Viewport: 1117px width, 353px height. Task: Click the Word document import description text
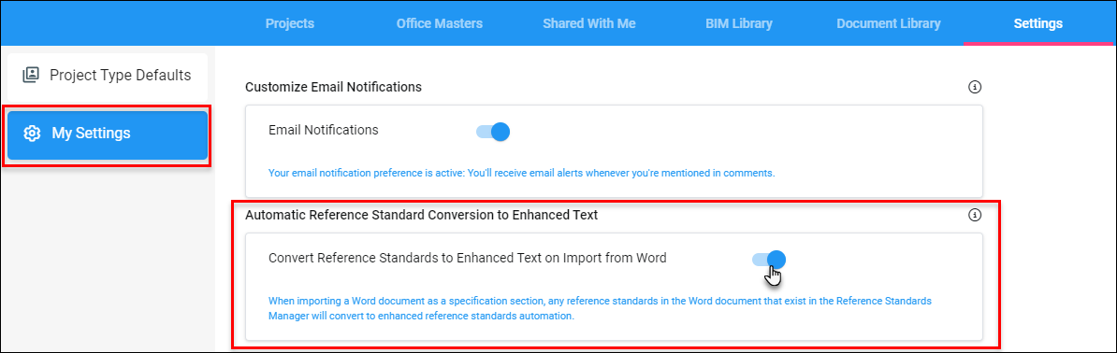point(600,309)
